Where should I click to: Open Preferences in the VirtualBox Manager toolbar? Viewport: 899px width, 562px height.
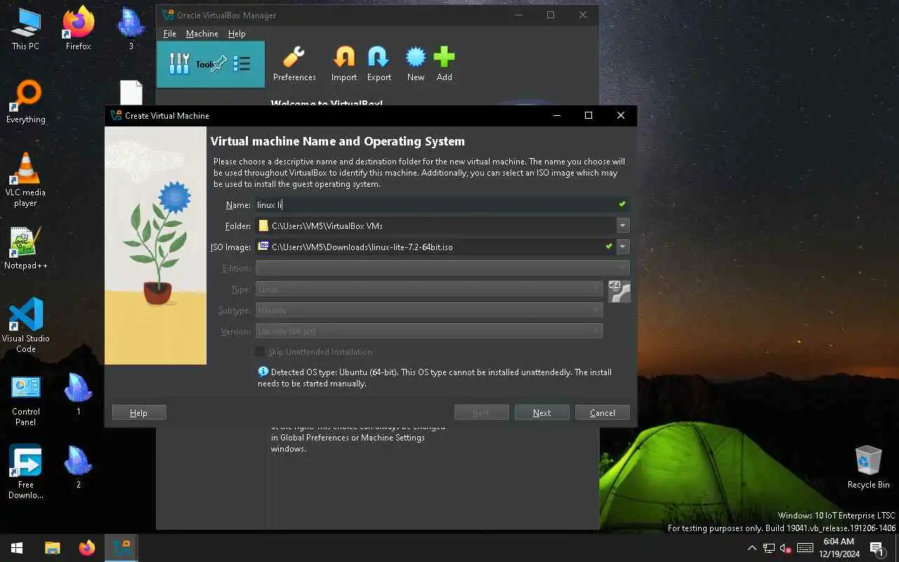pyautogui.click(x=294, y=64)
